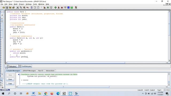
Task: Open the Settings menu
Action: [x=29, y=4]
